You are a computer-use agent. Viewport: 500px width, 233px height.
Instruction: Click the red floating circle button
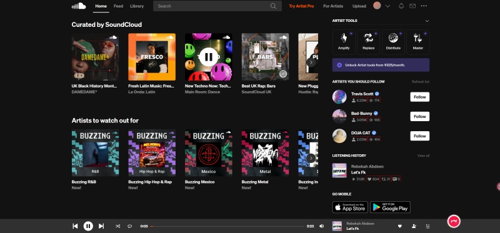454,221
